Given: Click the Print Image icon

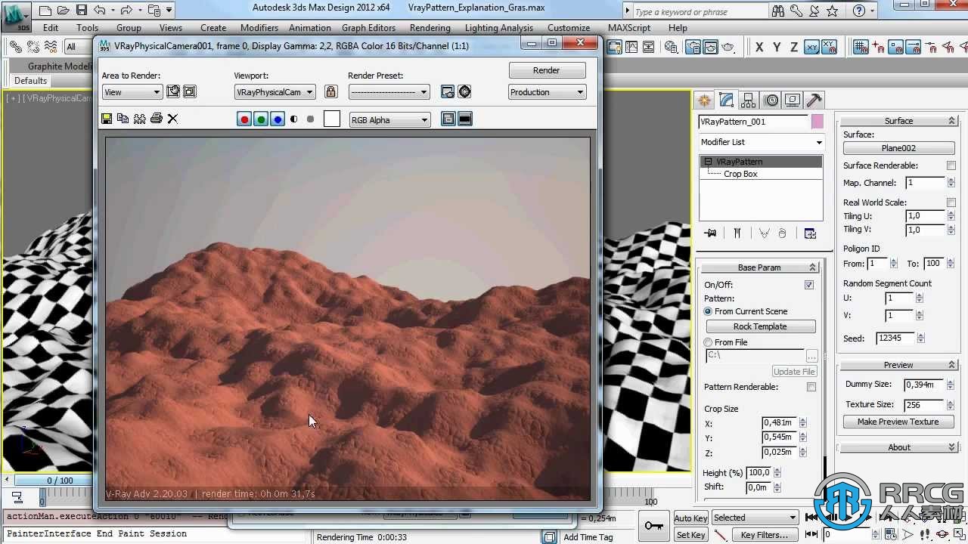Looking at the screenshot, I should 156,119.
